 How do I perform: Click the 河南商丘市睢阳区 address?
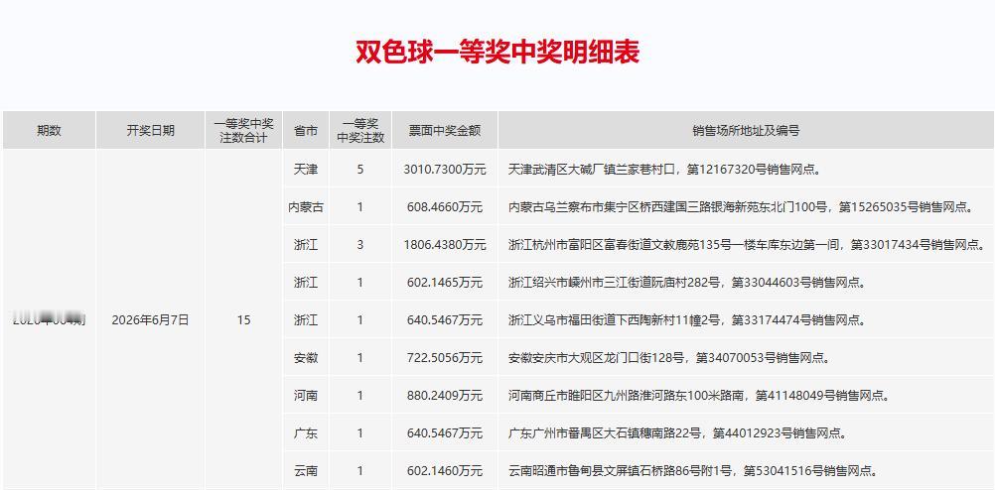click(699, 396)
